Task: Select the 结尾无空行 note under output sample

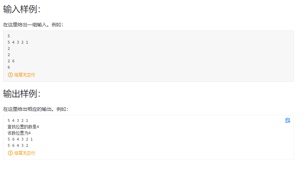Action: coord(25,153)
